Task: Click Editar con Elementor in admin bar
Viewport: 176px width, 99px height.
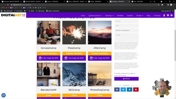Action: [53, 11]
